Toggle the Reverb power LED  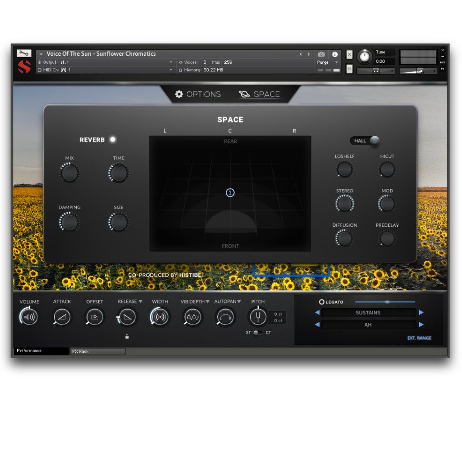pos(112,140)
